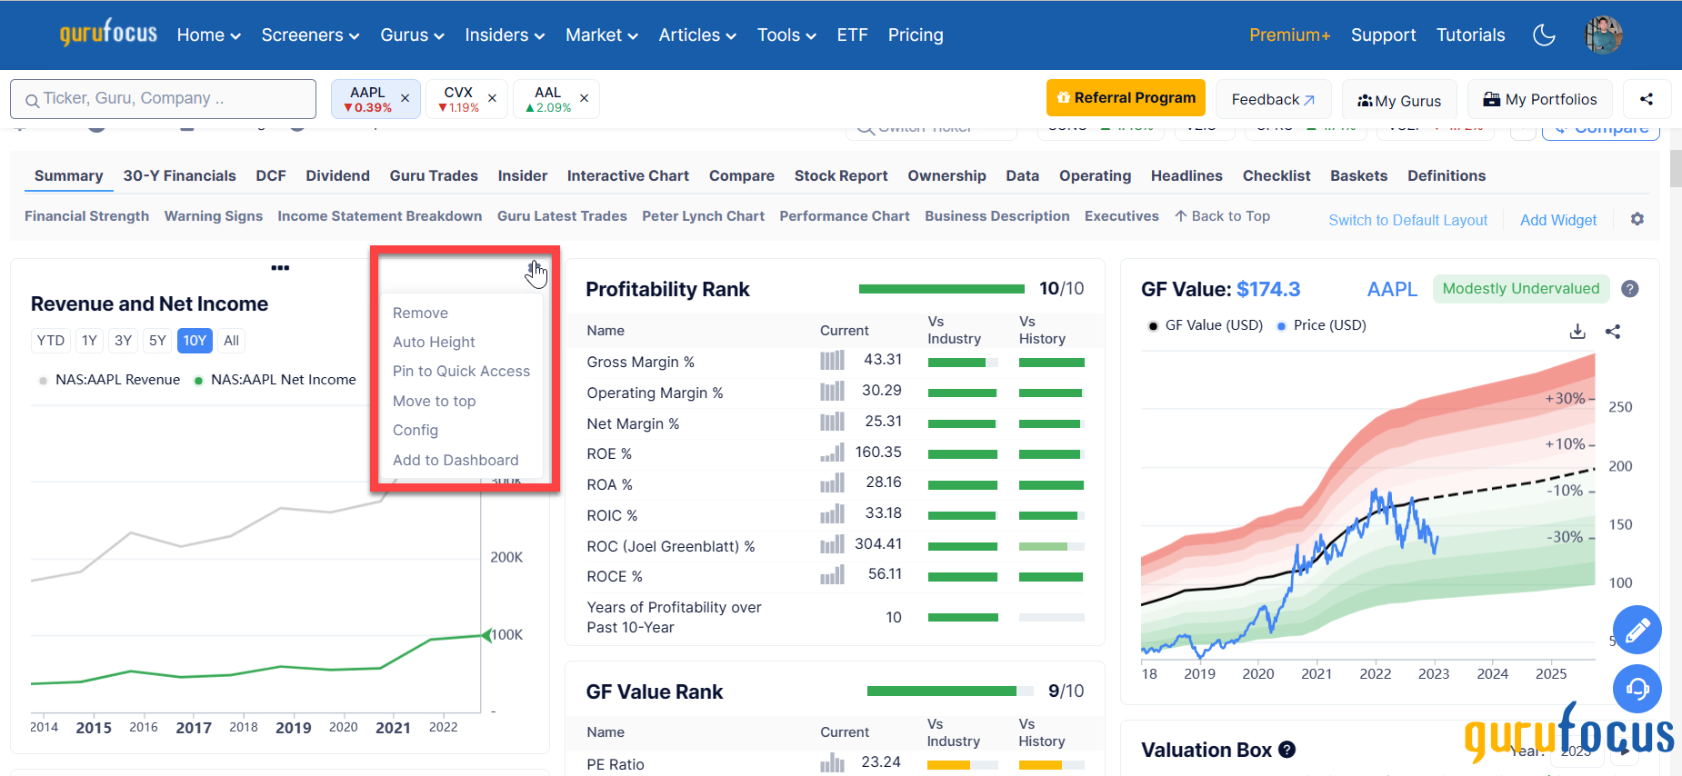1682x776 pixels.
Task: Click Switch to Default Layout link
Action: tap(1407, 220)
